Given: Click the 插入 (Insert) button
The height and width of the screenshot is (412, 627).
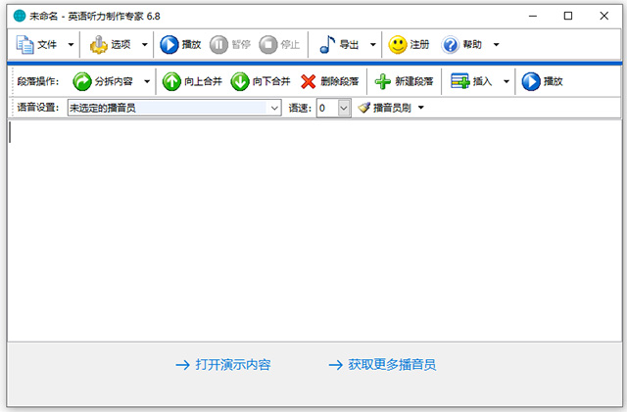Looking at the screenshot, I should click(x=471, y=81).
